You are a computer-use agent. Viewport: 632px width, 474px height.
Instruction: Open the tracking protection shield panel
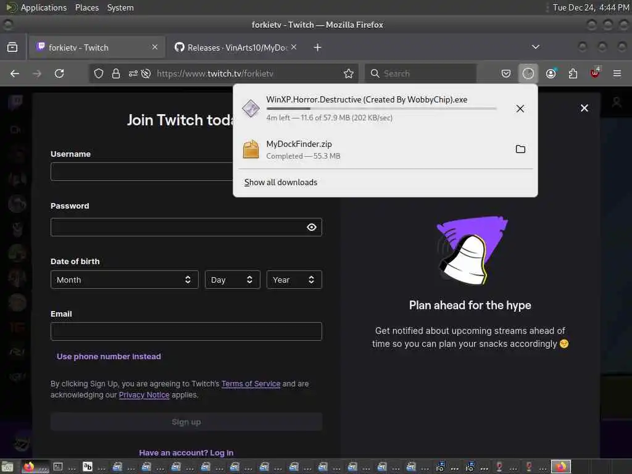click(x=99, y=73)
